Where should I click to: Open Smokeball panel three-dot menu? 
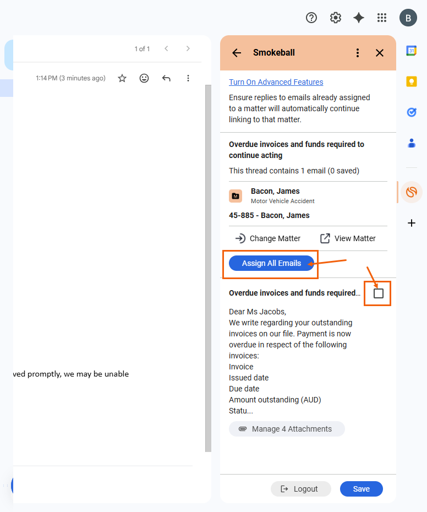click(358, 53)
